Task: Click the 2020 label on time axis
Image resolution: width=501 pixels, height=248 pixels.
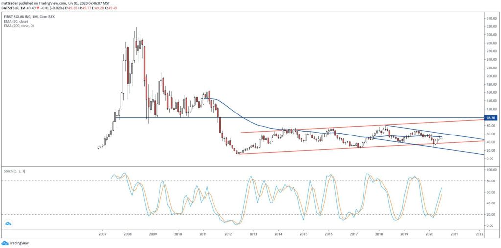Action: tap(429, 234)
